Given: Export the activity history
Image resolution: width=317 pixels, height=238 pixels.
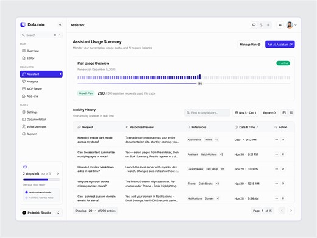Looking at the screenshot, I should pyautogui.click(x=269, y=112).
